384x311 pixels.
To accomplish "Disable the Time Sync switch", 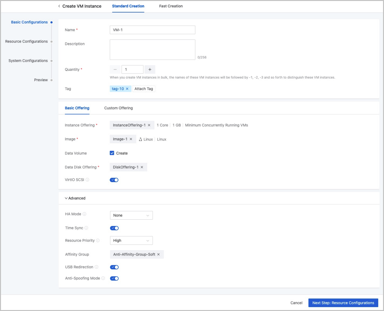I will [114, 228].
